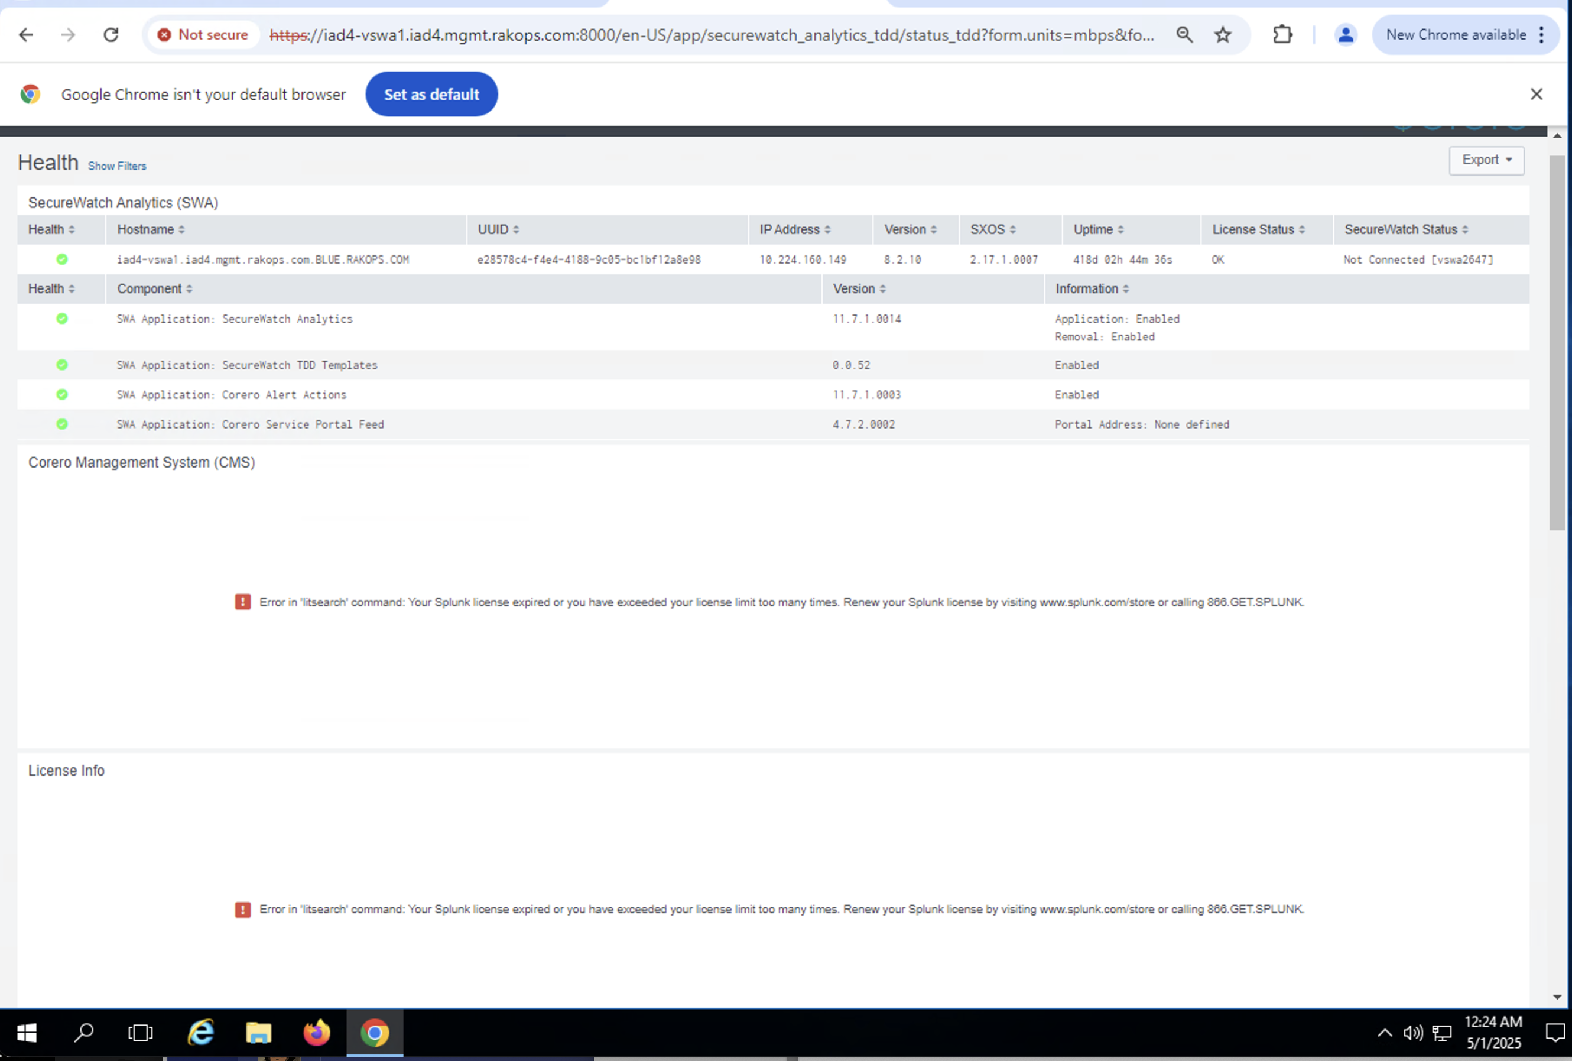The width and height of the screenshot is (1572, 1061).
Task: Launch Internet Explorer from taskbar
Action: pos(201,1033)
